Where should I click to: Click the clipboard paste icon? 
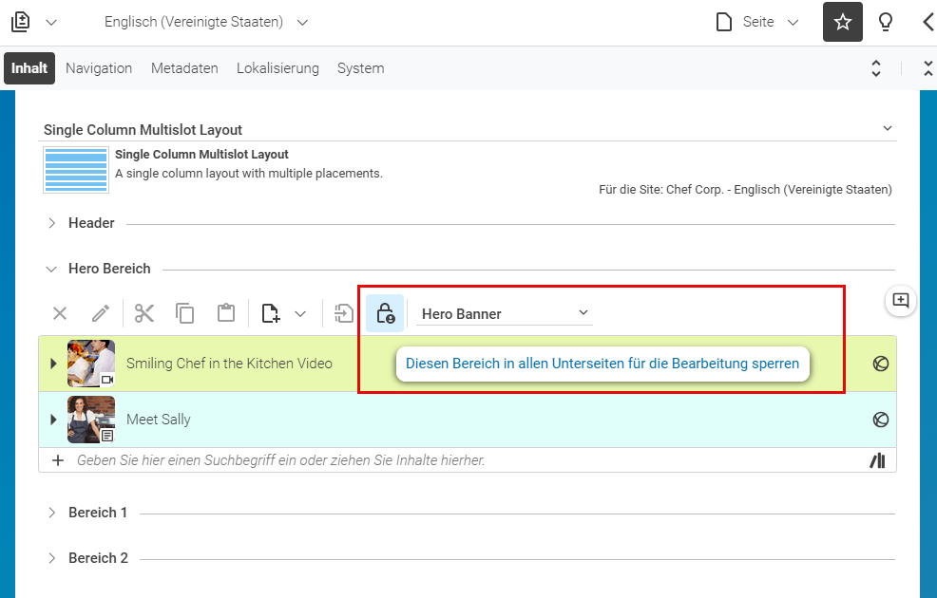(x=226, y=313)
